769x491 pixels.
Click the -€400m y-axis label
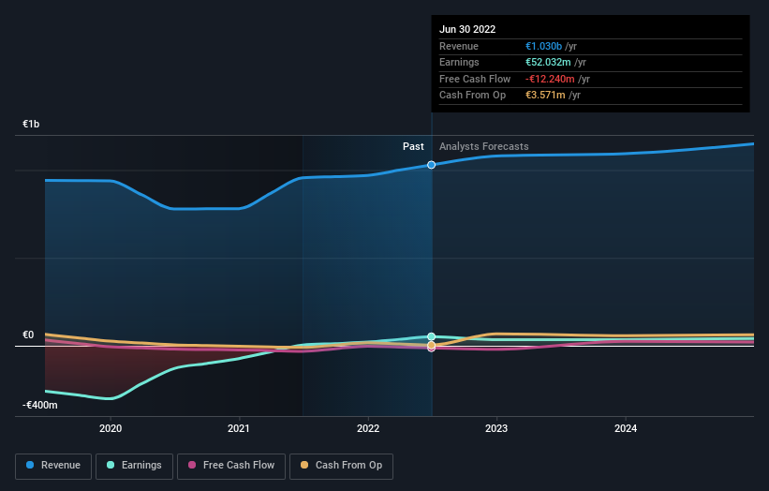click(x=39, y=405)
